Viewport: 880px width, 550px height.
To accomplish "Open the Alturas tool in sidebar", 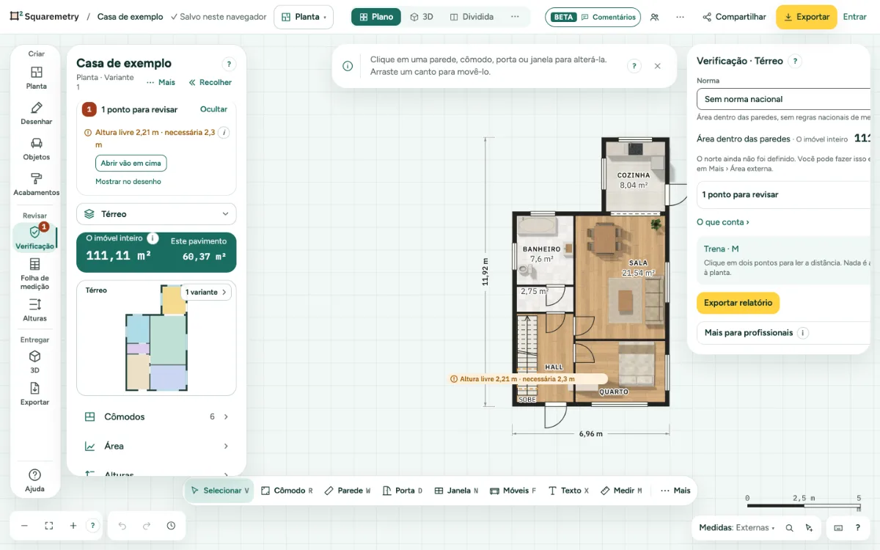I will click(x=34, y=309).
